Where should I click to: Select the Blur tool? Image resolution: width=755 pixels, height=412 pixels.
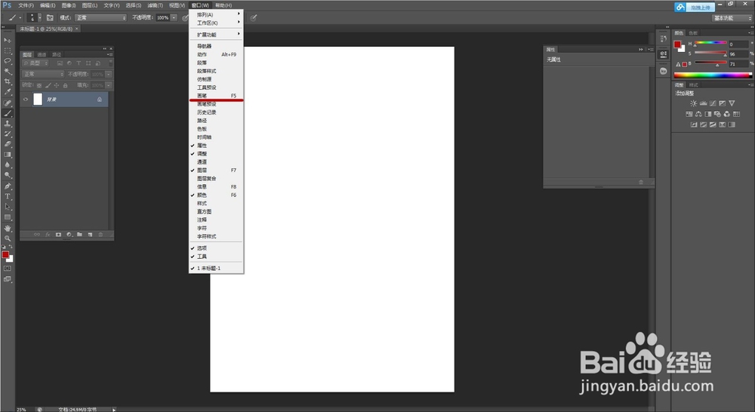tap(8, 165)
